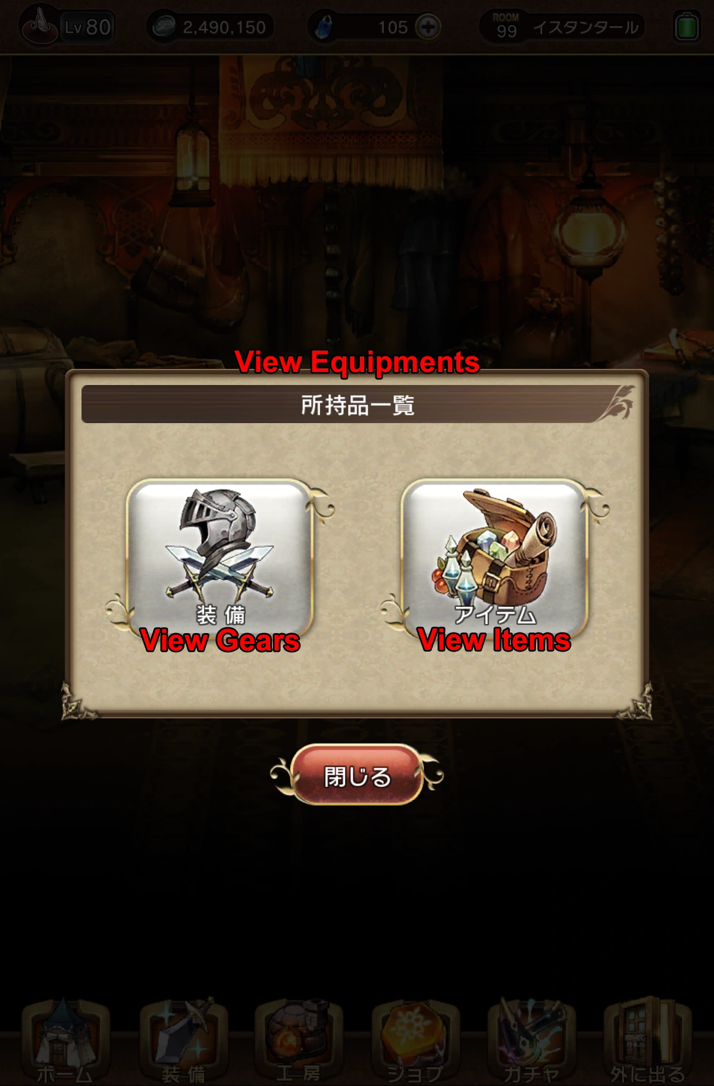Tap the green battery icon at top right
The width and height of the screenshot is (714, 1086).
687,27
